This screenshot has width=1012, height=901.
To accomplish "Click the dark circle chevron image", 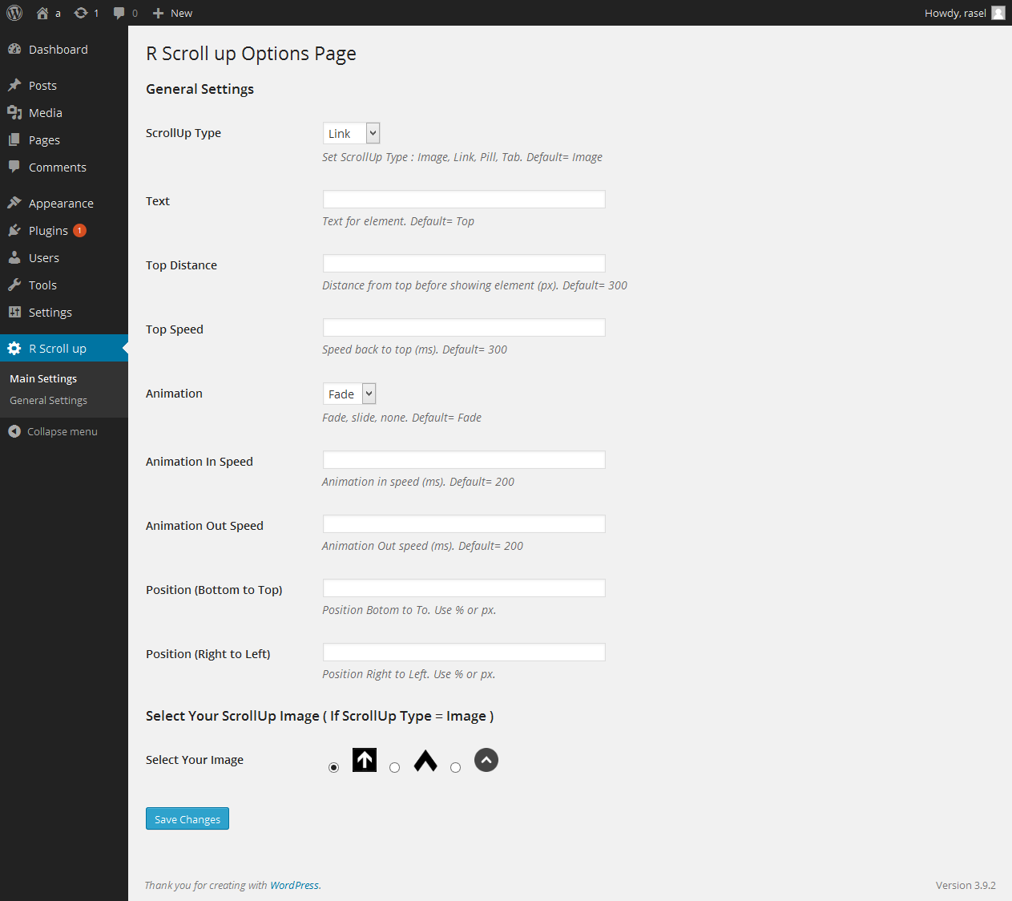I will 486,760.
